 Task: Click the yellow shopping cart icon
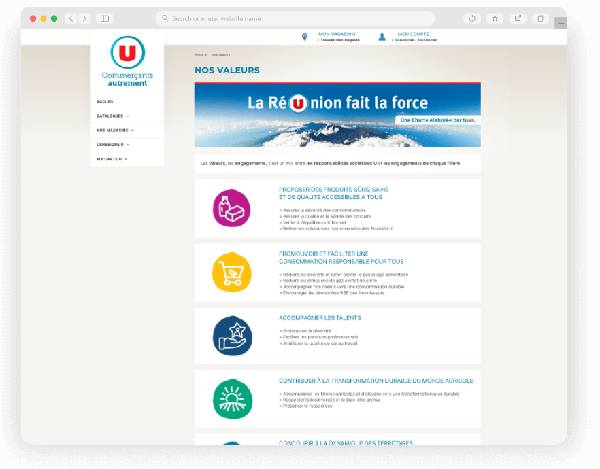[x=232, y=272]
